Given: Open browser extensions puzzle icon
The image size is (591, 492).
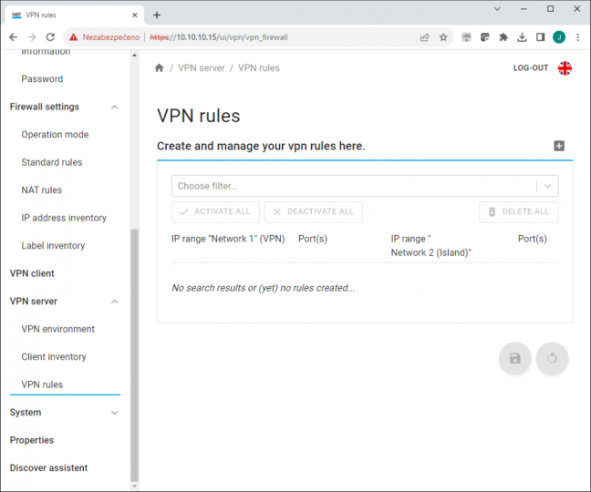Looking at the screenshot, I should (503, 36).
